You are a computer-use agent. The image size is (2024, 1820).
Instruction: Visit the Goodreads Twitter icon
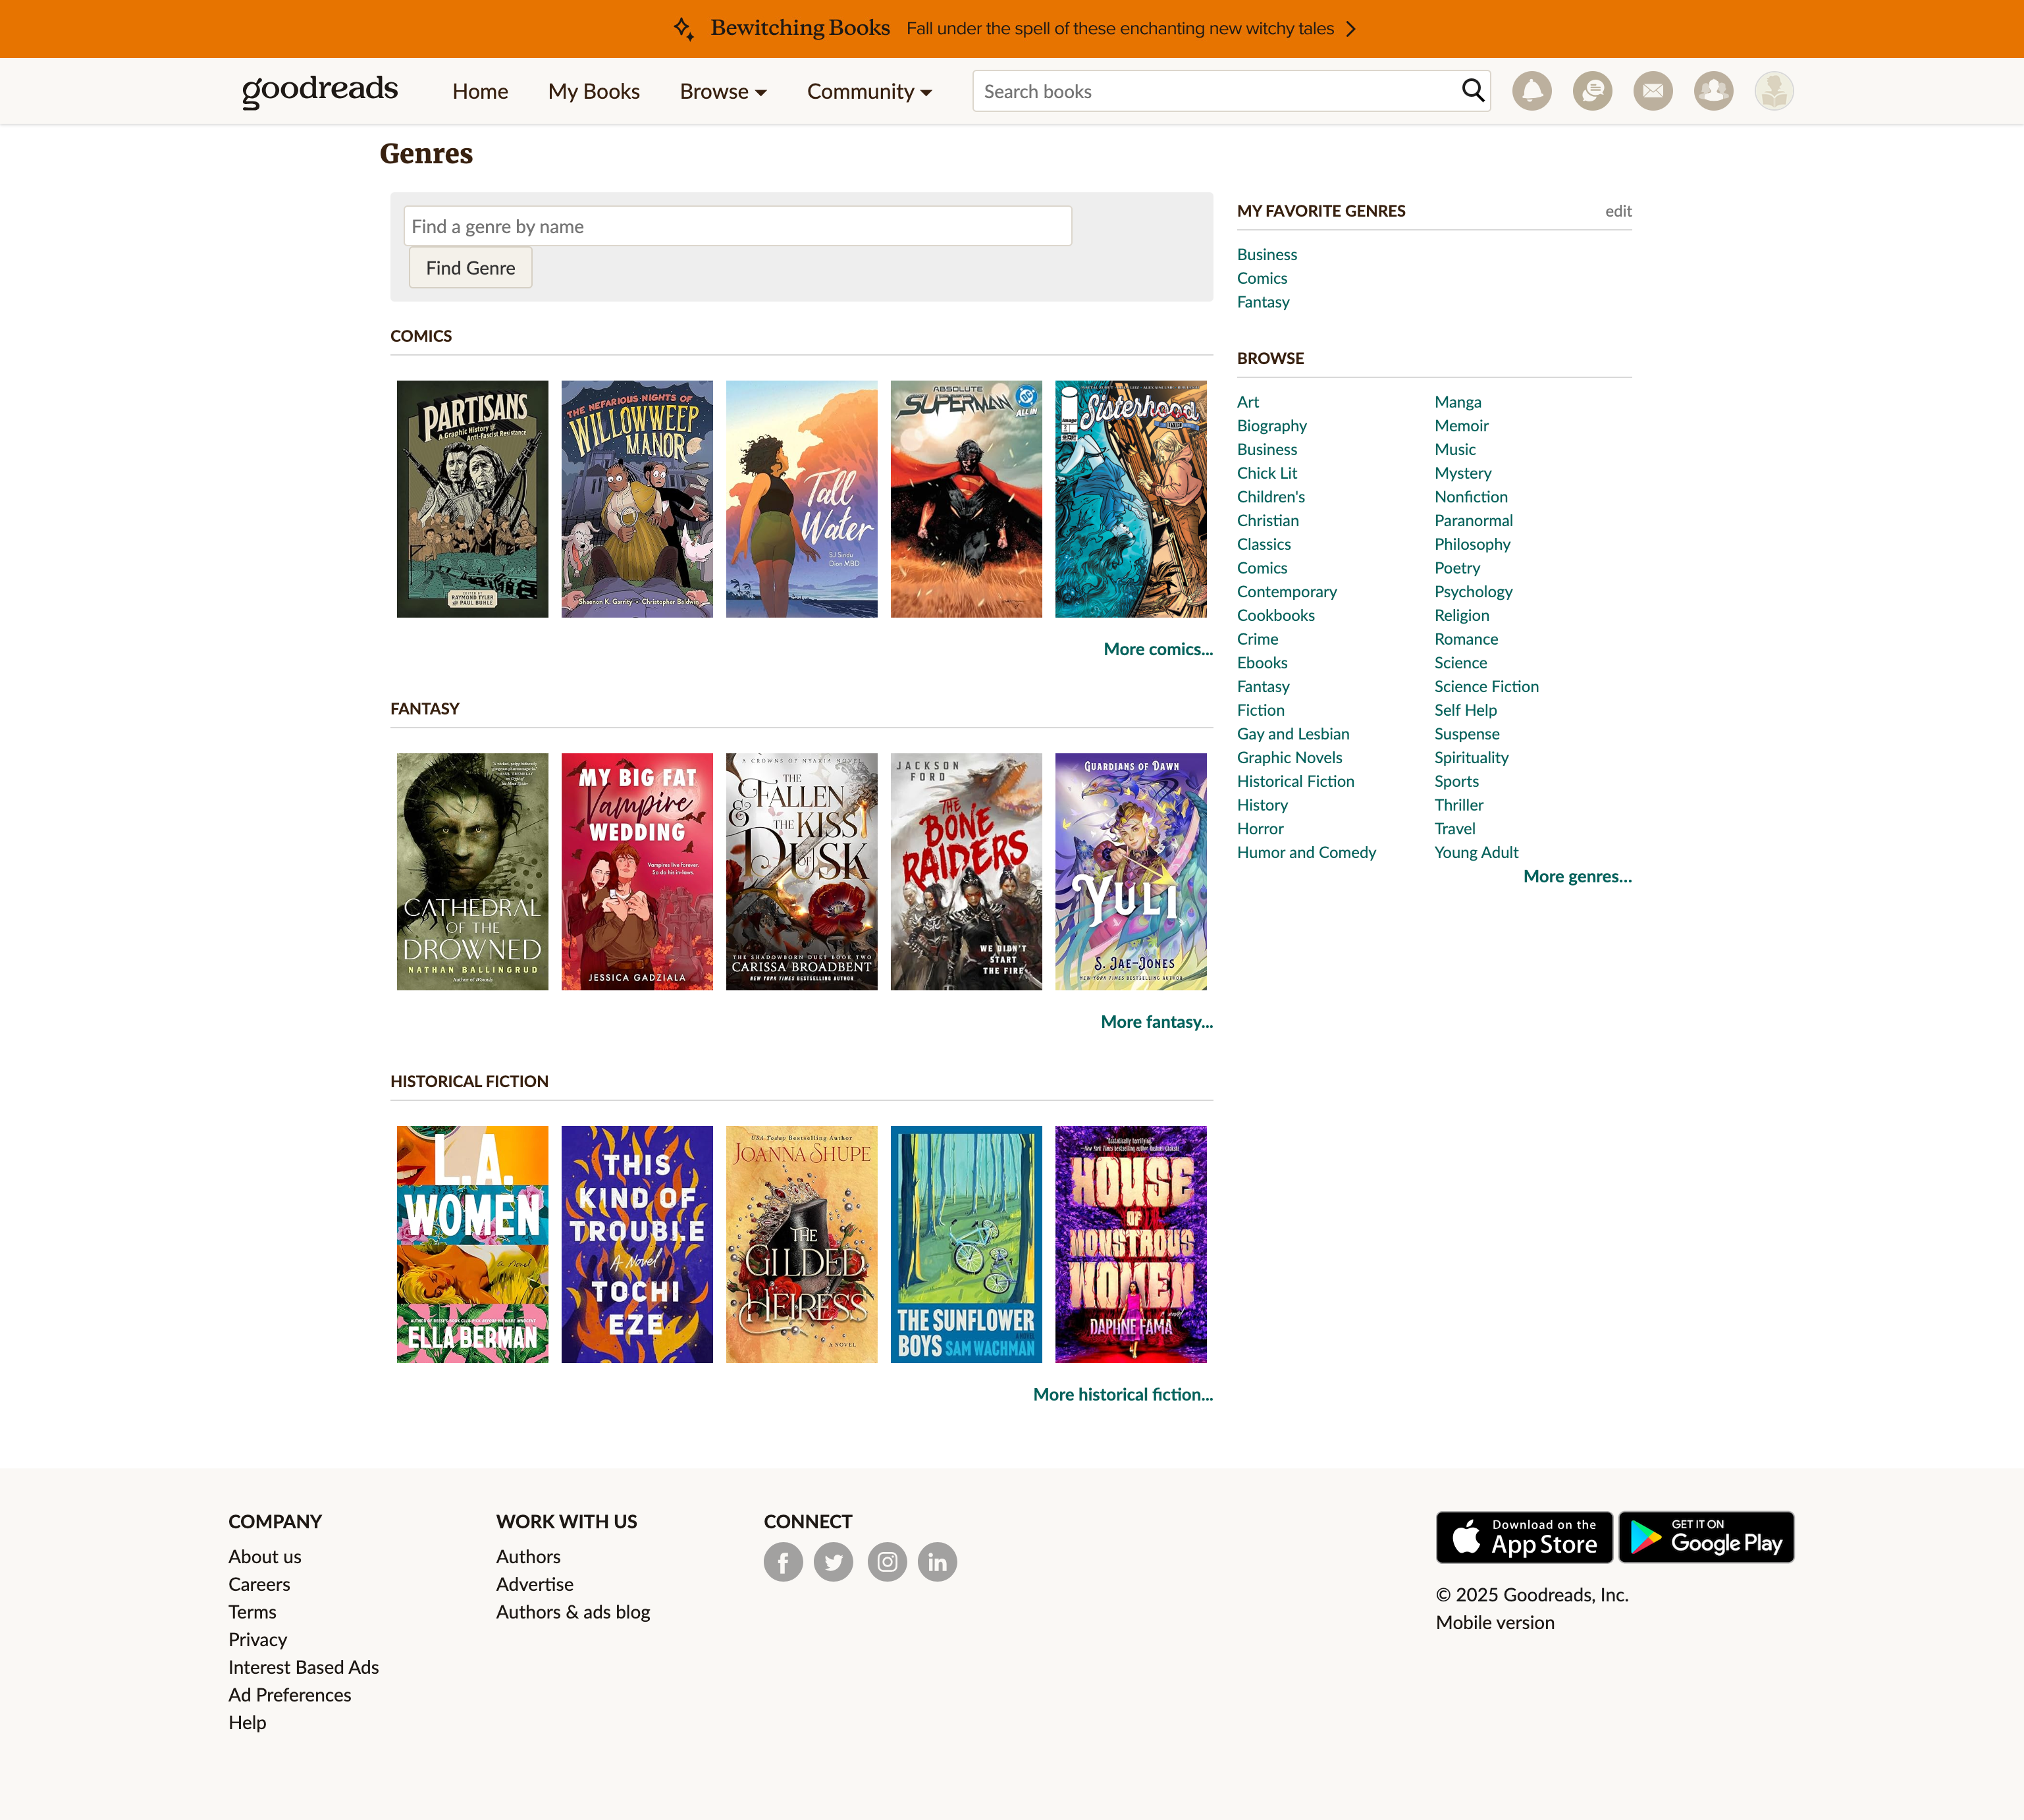pos(833,1562)
